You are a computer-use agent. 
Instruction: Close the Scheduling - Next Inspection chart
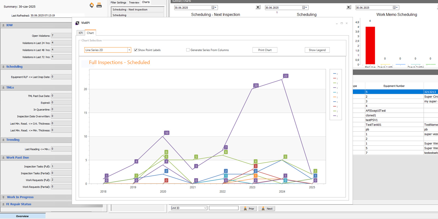(x=258, y=7)
